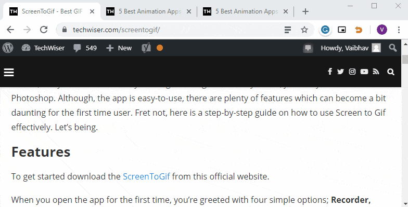Go back using the browser back arrow

coord(10,30)
